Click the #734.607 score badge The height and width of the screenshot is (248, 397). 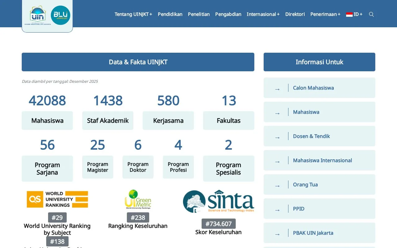coord(219,224)
